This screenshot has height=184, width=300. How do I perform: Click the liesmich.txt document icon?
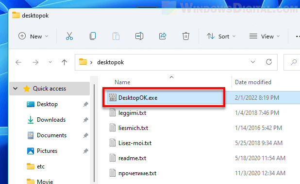click(113, 128)
